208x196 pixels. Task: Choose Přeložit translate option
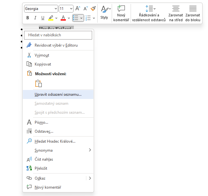click(x=58, y=168)
